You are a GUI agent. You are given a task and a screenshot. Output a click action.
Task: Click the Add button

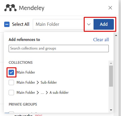tap(104, 24)
